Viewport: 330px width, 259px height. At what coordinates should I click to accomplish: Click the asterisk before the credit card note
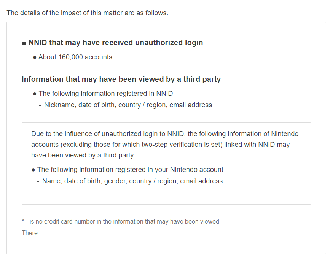coord(23,221)
